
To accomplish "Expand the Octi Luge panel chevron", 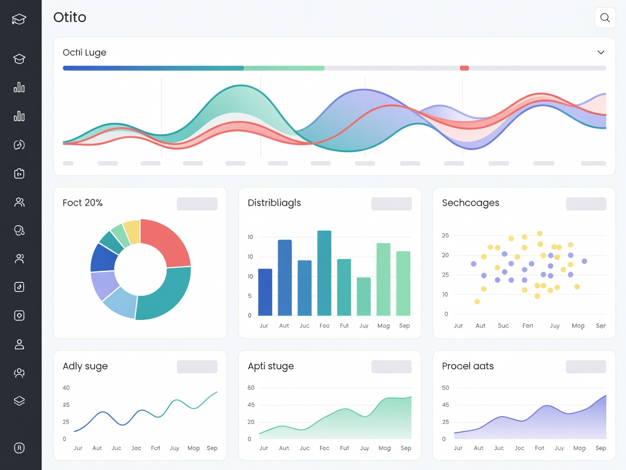I will tap(600, 52).
